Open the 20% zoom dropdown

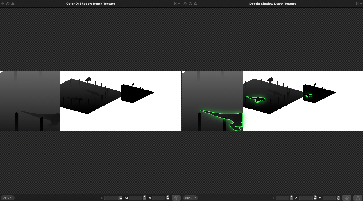(190, 198)
